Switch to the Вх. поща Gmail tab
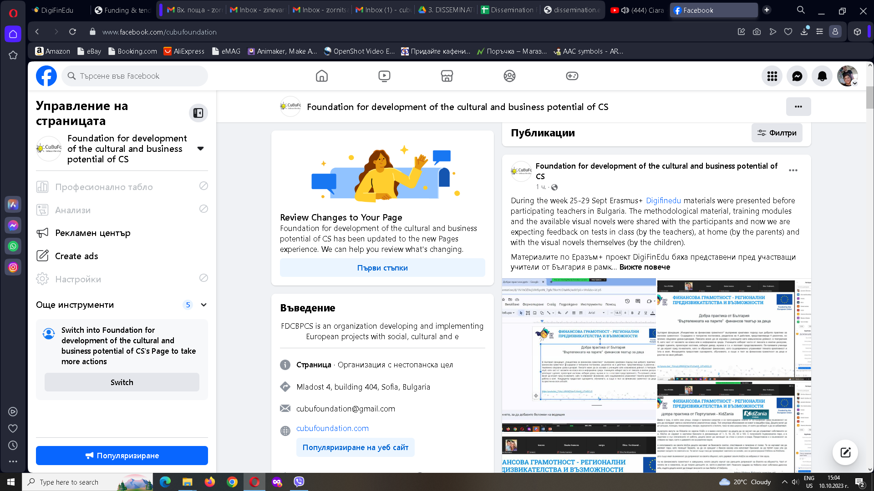Viewport: 874px width, 491px height. pyautogui.click(x=194, y=10)
